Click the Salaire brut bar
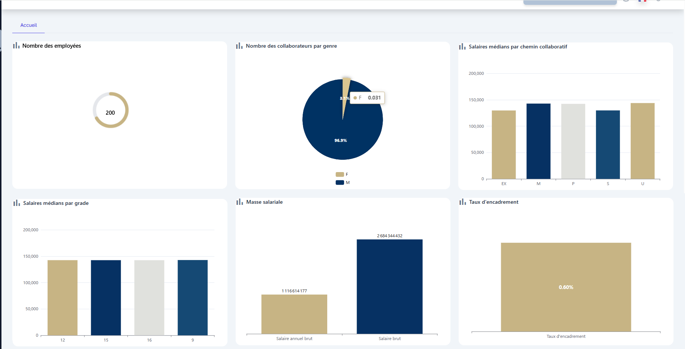Image resolution: width=685 pixels, height=349 pixels. point(389,286)
